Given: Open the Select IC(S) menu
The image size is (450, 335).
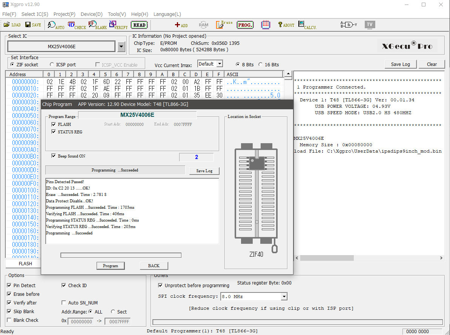Looking at the screenshot, I should 35,14.
